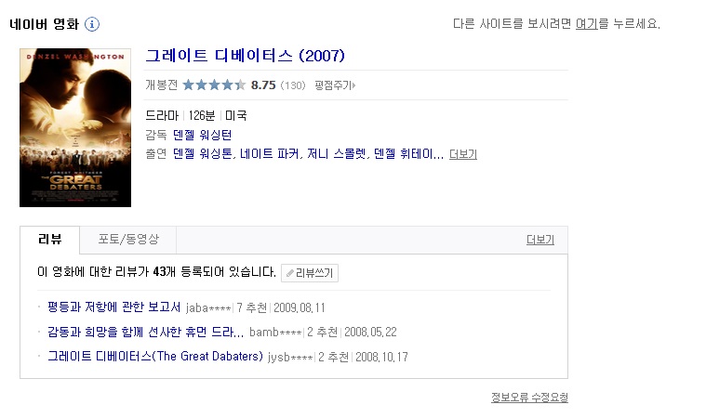
Task: Click the 정보오류 수정요청 link
Action: click(529, 398)
